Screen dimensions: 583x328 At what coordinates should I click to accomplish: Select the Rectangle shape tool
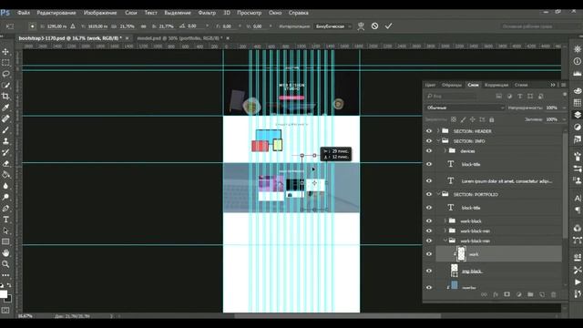(5, 241)
